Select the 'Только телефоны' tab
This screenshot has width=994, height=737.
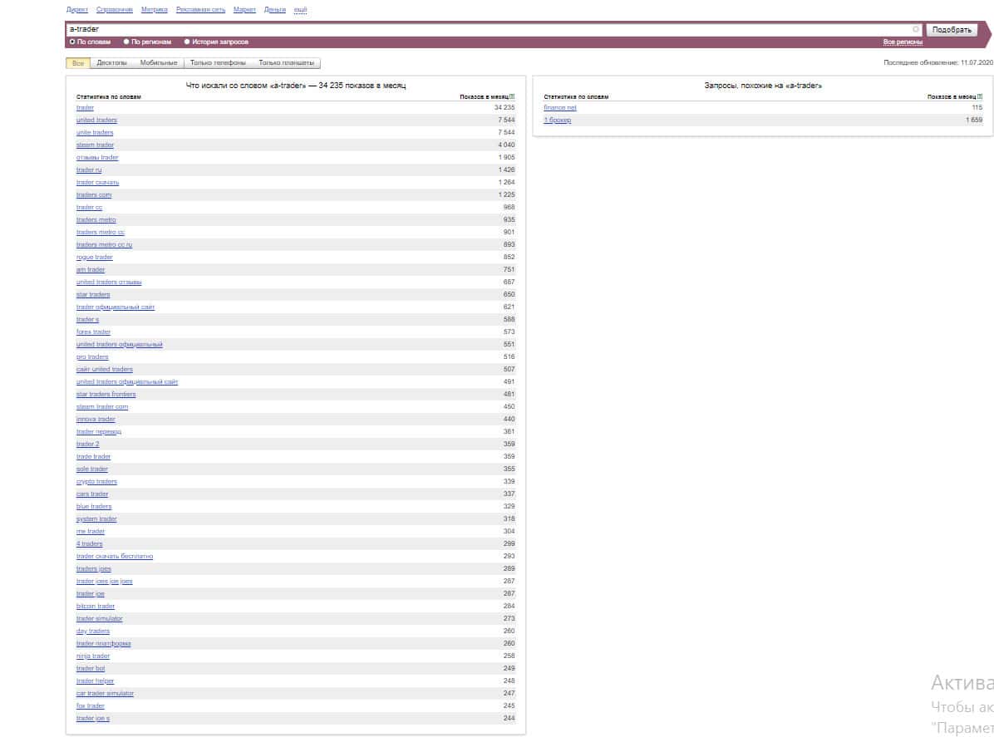point(218,63)
